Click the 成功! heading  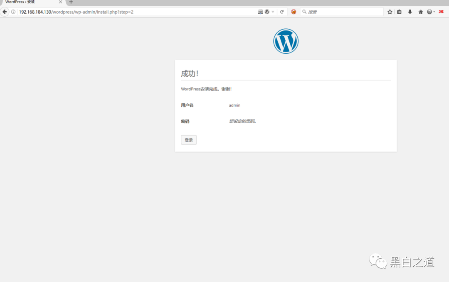tap(190, 74)
